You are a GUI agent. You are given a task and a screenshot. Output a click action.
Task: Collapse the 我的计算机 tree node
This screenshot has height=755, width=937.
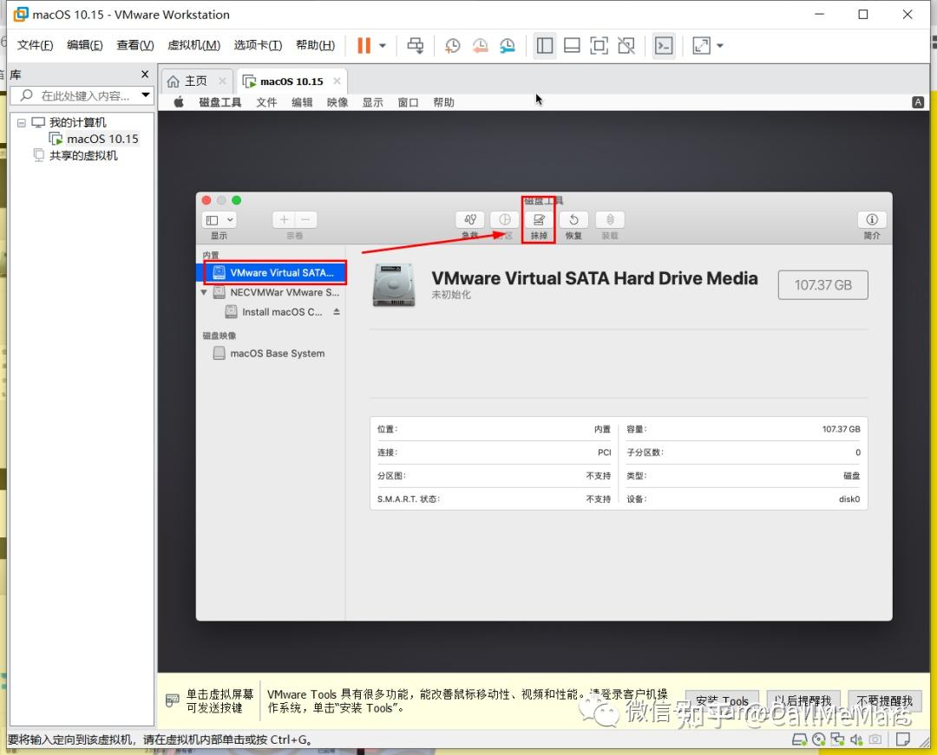[x=22, y=122]
